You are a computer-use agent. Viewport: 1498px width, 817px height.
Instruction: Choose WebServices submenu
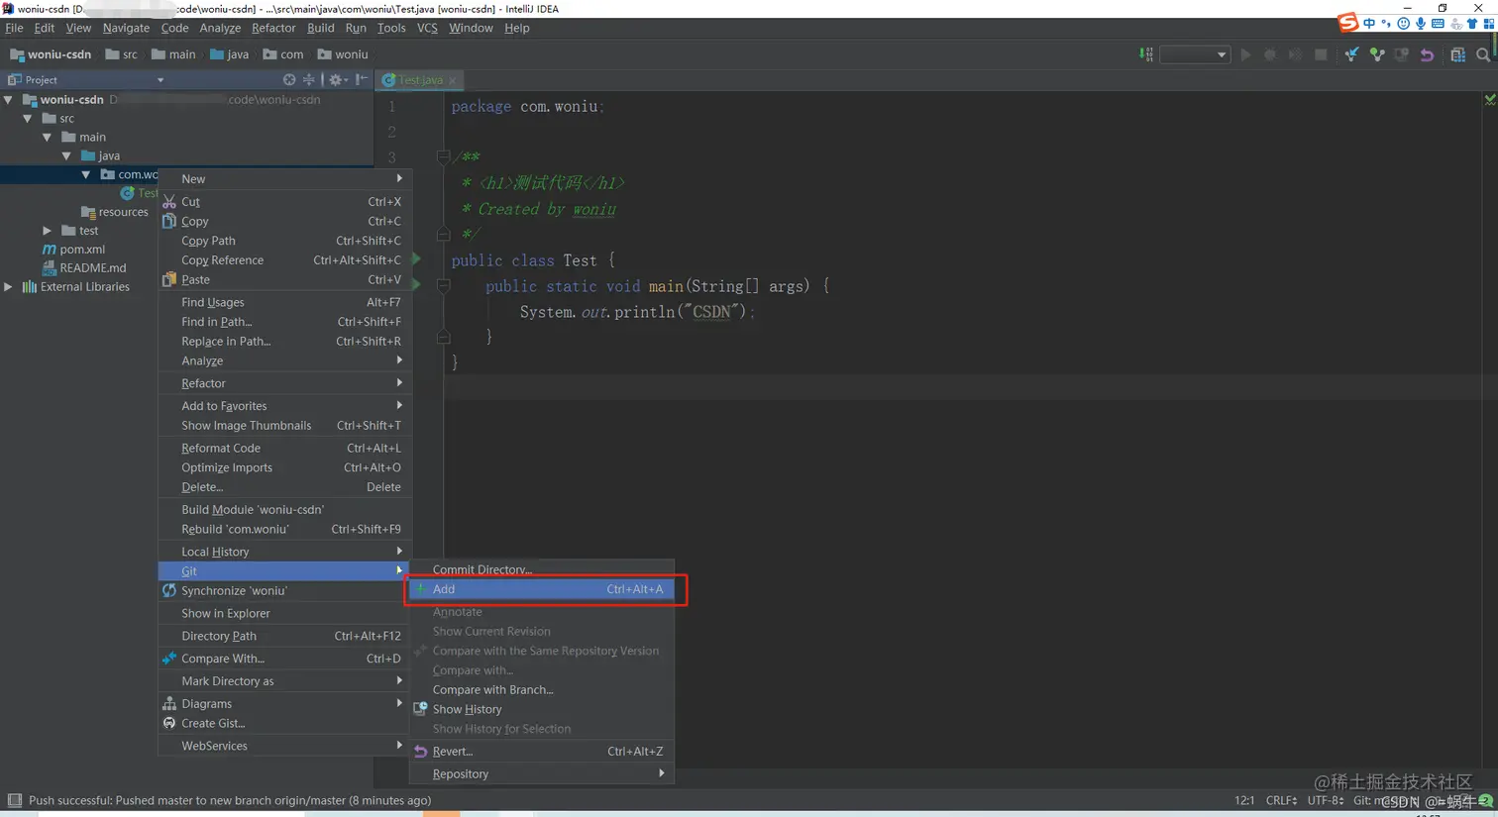(285, 746)
